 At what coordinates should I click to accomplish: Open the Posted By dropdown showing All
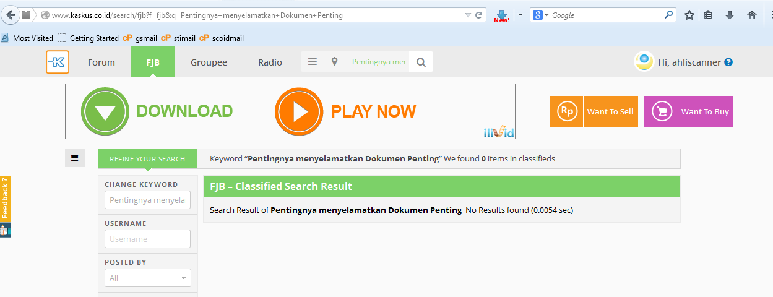pos(147,278)
